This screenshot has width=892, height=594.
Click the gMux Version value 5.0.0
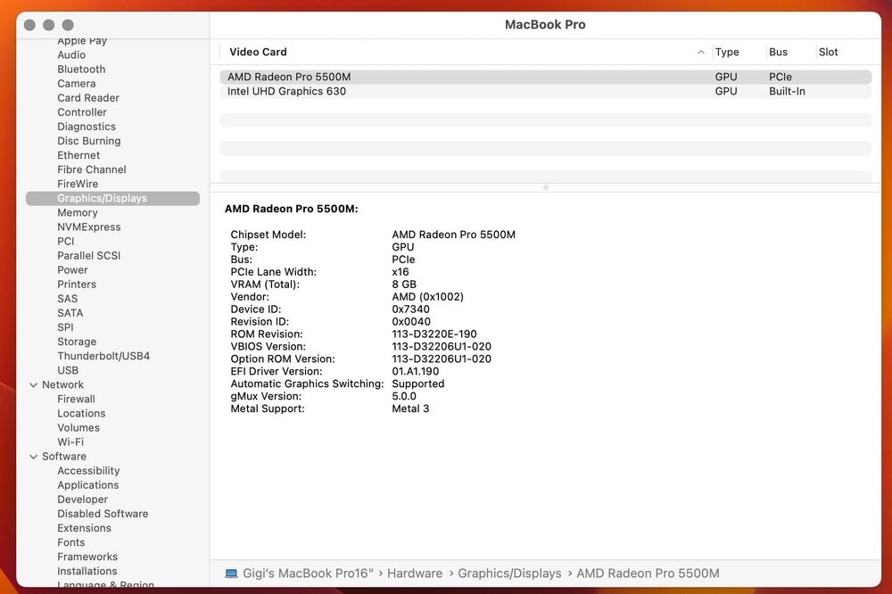tap(404, 397)
